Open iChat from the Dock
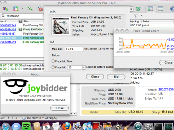 coord(16,126)
